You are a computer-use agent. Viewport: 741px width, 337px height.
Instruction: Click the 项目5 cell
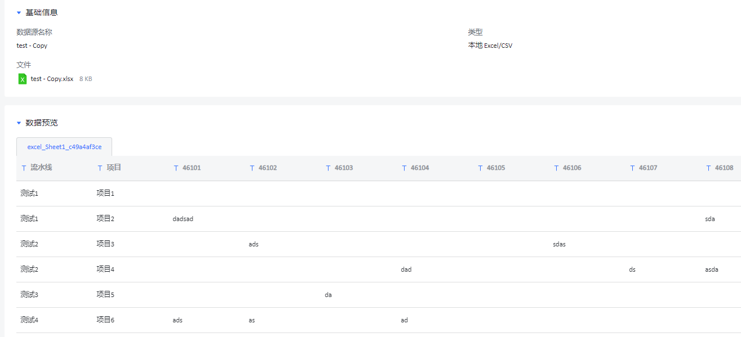click(105, 295)
